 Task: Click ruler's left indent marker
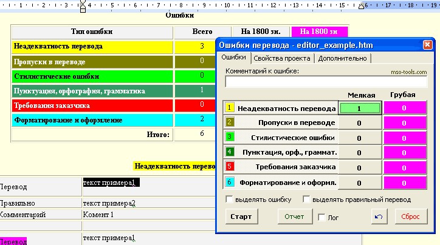[x=83, y=6]
